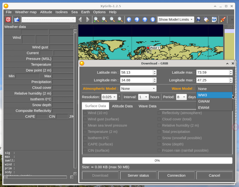Viewport: 239px width, 187px height.
Task: Click the XyGrib sun icon in title bar
Action: [6, 6]
